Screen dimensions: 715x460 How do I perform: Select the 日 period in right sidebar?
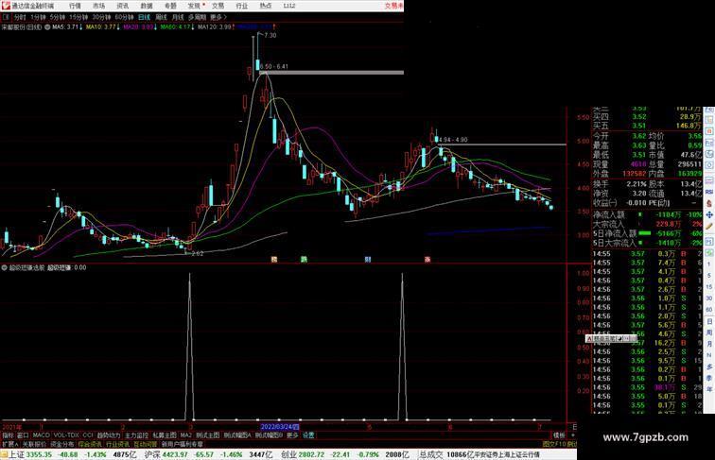tap(709, 321)
